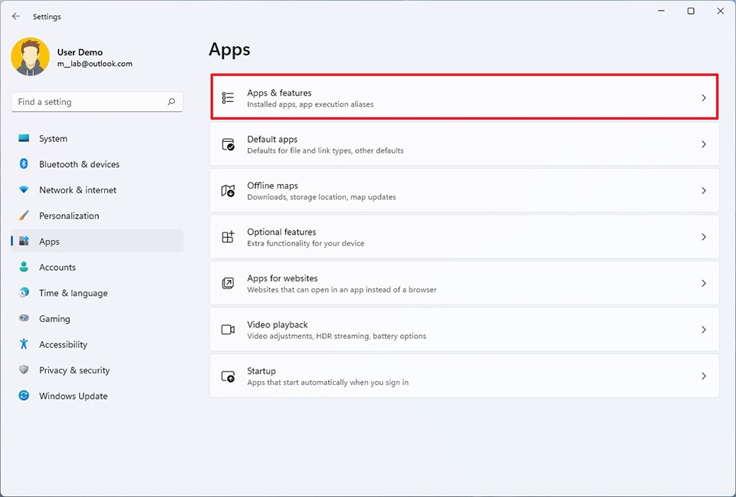This screenshot has height=497, width=736.
Task: Click the Video playback camera icon
Action: point(227,329)
